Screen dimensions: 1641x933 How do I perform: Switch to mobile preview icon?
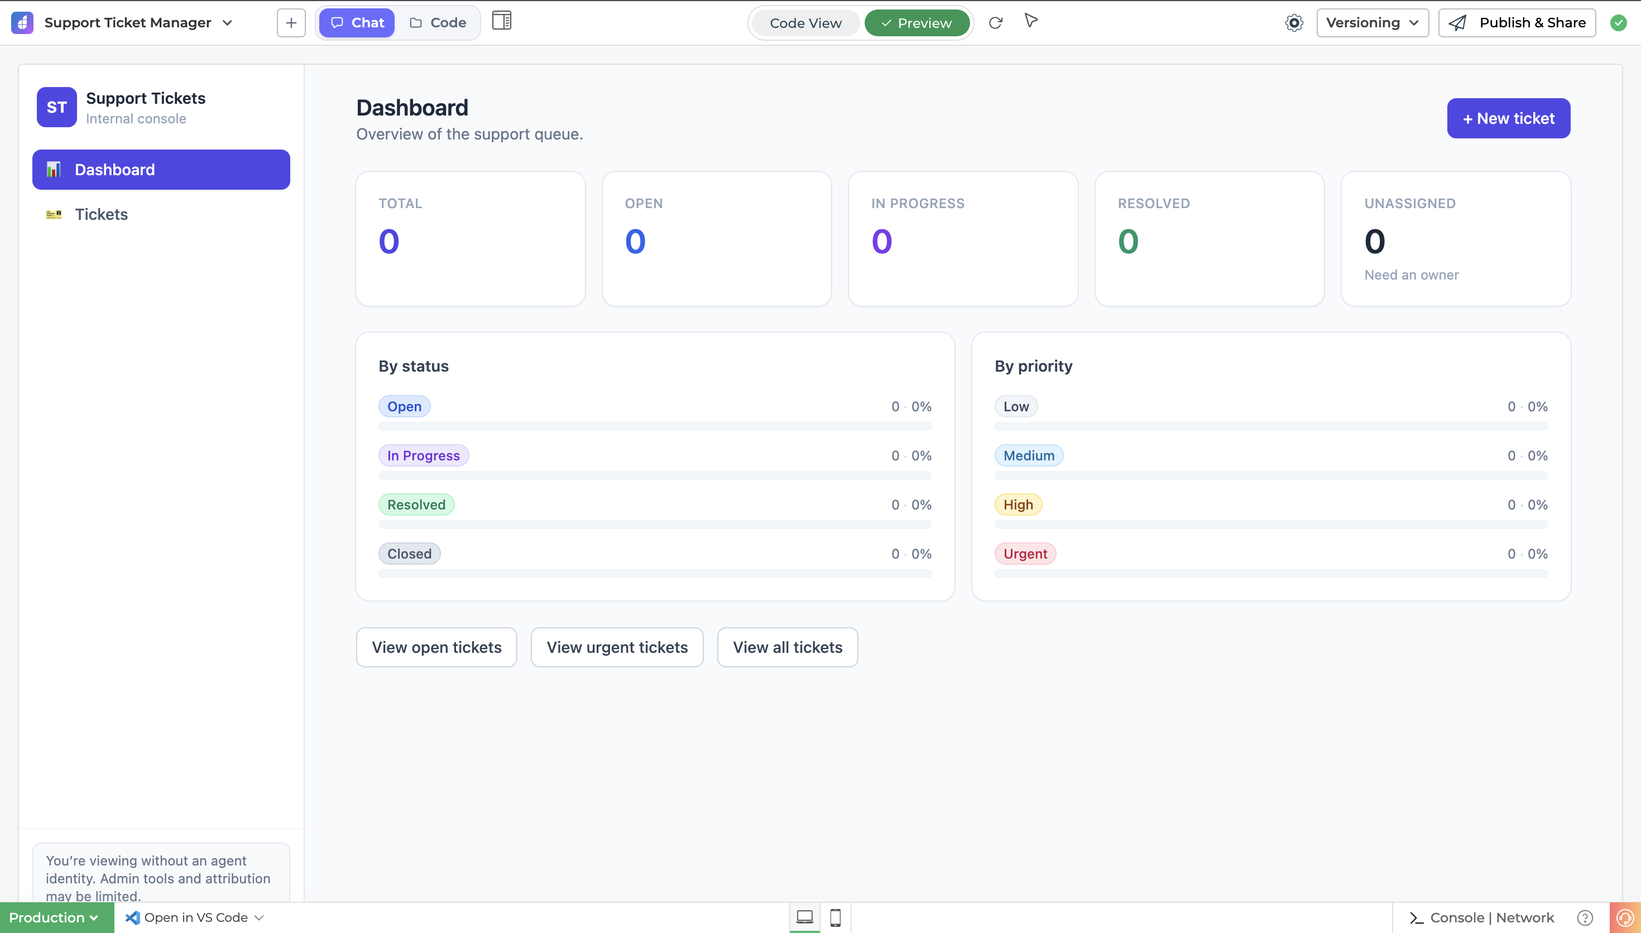[x=836, y=918]
